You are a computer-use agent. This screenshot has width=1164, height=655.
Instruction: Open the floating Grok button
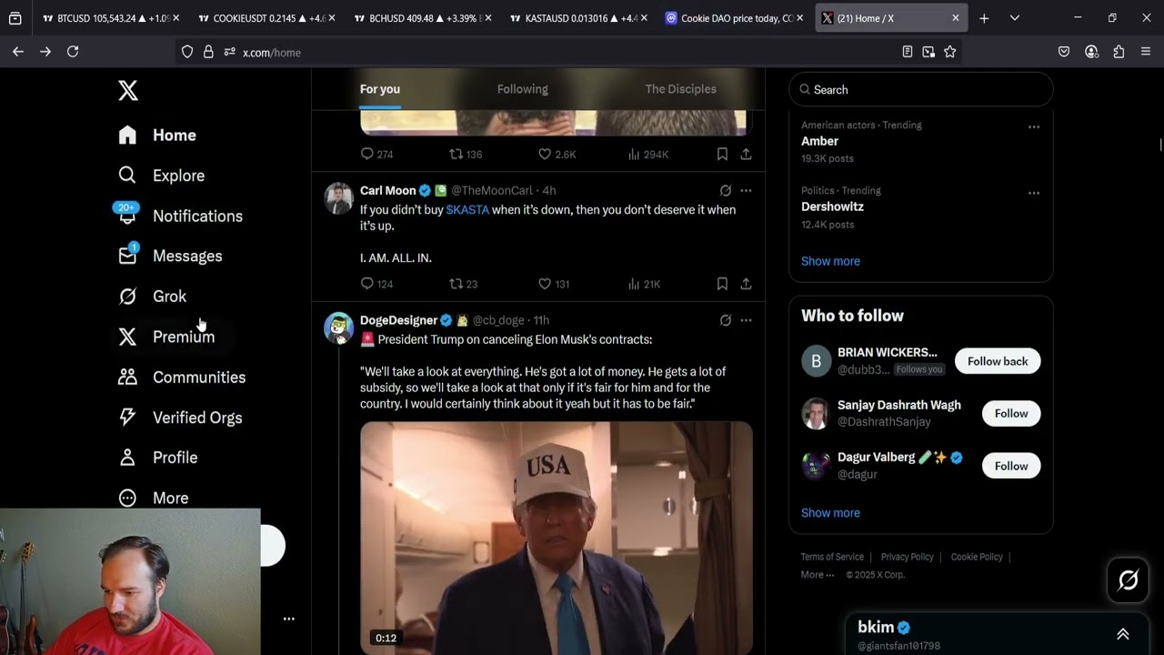tap(1129, 579)
